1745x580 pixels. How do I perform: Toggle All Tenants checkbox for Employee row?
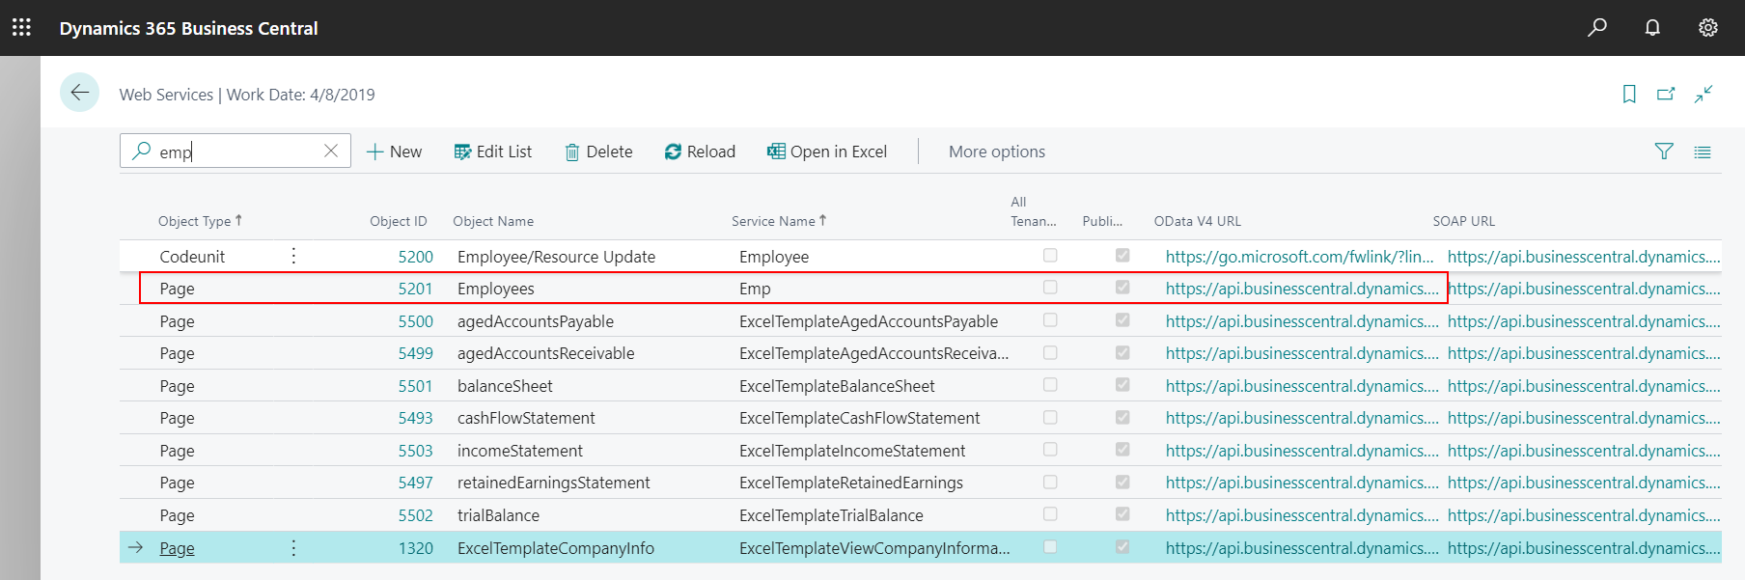[1050, 255]
